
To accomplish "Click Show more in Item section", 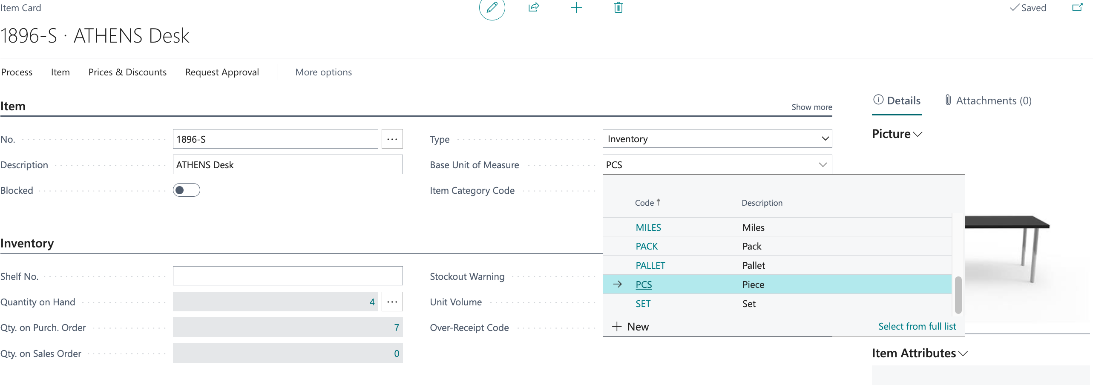I will coord(811,107).
